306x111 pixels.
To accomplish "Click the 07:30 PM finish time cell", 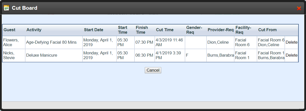I will click(144, 42).
